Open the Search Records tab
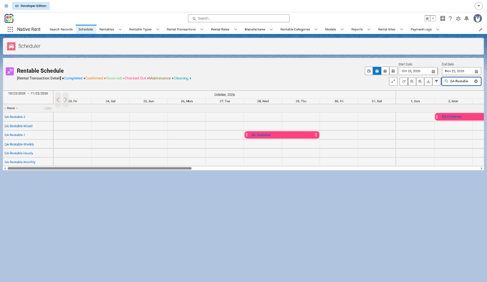This screenshot has height=282, width=487. pos(61,29)
